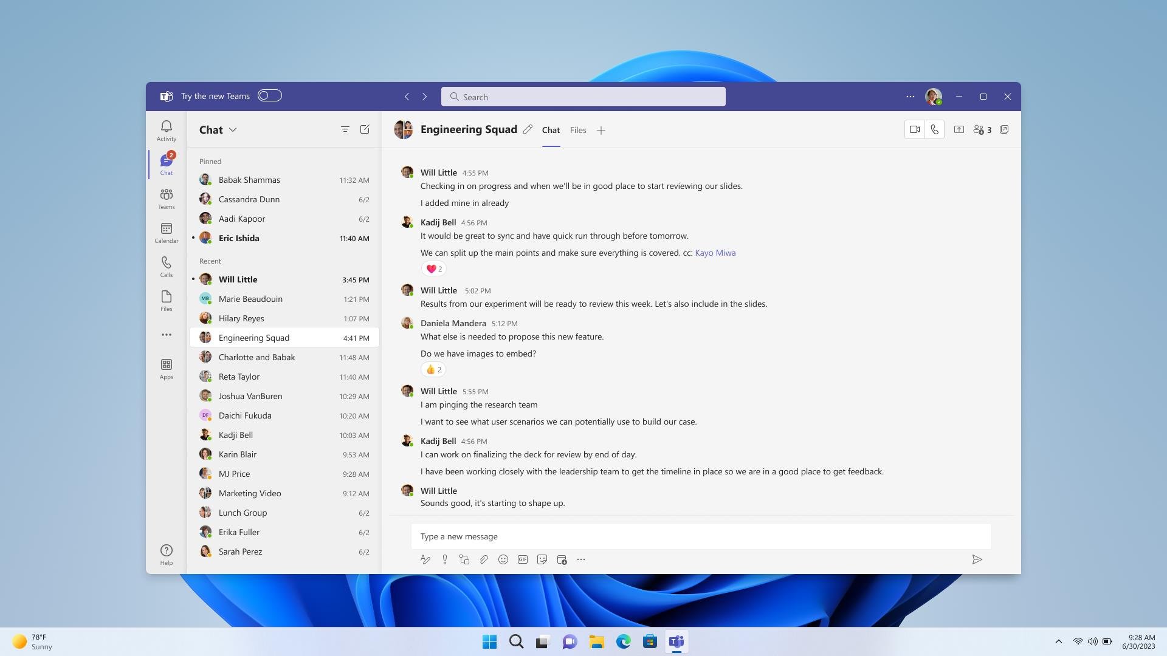This screenshot has width=1167, height=656.
Task: Send the message
Action: coord(977,559)
